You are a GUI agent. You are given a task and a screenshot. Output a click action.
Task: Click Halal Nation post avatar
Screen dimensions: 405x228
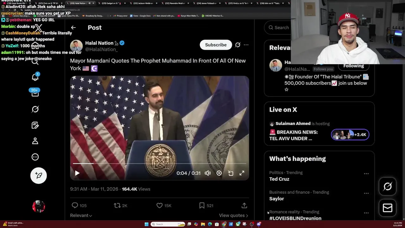click(76, 46)
